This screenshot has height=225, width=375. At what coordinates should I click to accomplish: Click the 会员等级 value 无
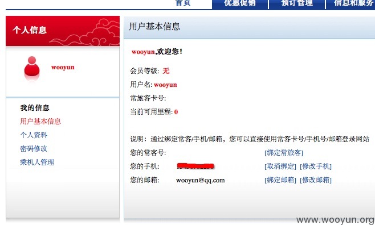click(166, 71)
